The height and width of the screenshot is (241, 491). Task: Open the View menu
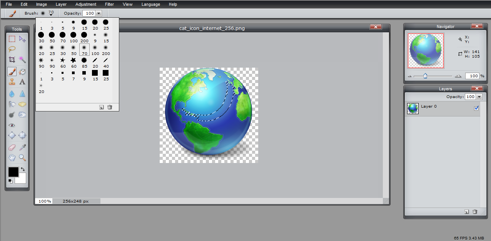tap(128, 4)
